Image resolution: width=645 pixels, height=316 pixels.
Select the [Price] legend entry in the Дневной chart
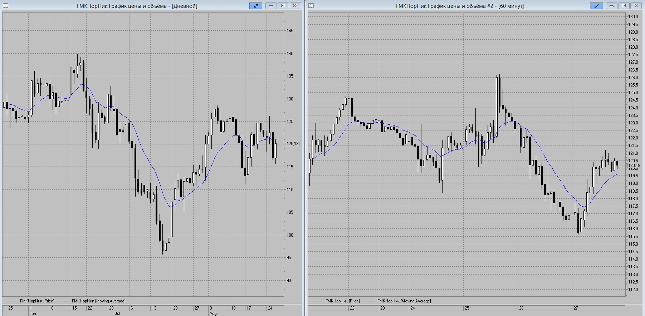(x=33, y=301)
